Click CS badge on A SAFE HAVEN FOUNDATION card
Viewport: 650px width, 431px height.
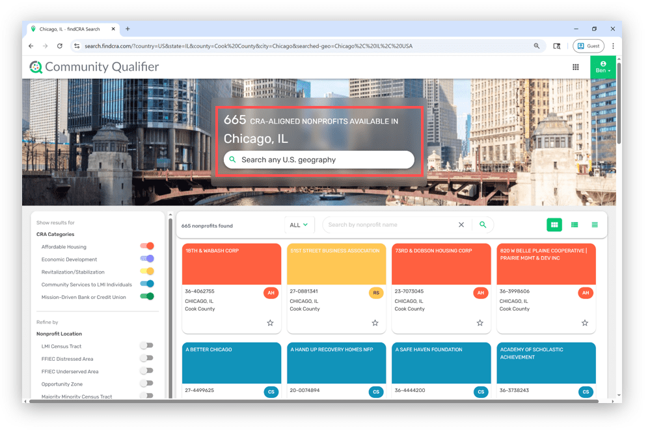tap(481, 391)
